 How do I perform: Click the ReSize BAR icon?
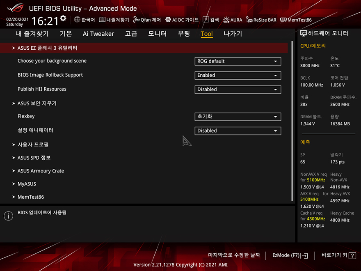(x=249, y=20)
